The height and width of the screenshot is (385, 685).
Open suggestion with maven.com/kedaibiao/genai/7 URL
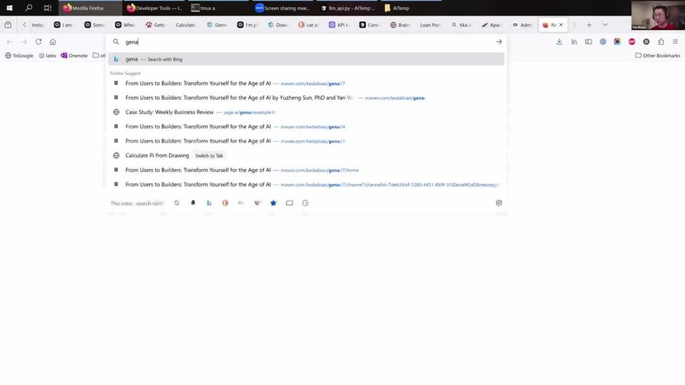(306, 83)
